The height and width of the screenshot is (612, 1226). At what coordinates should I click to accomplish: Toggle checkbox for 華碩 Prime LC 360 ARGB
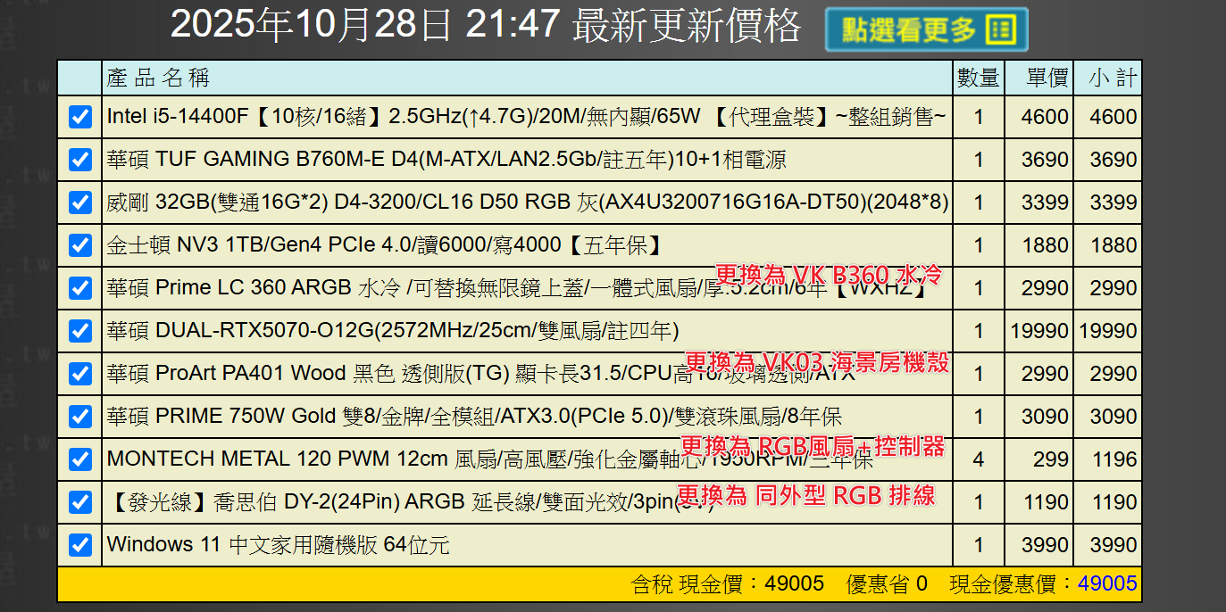(80, 288)
